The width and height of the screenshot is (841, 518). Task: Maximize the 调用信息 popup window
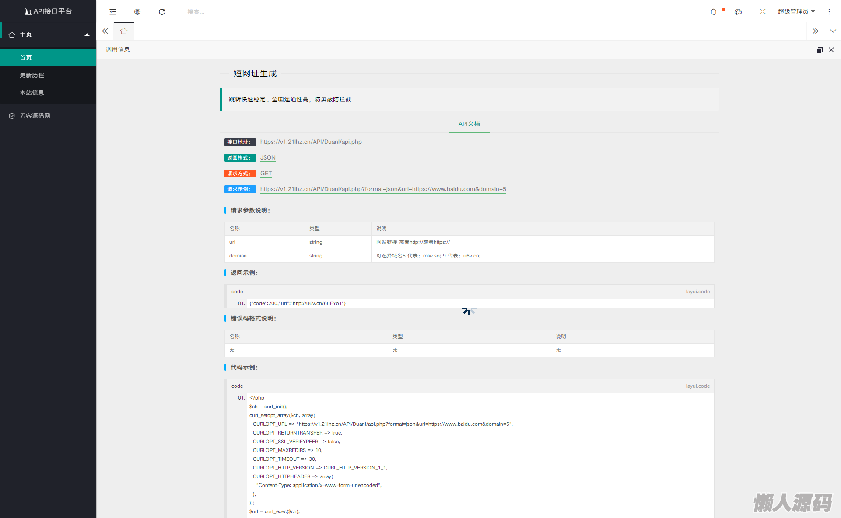820,50
